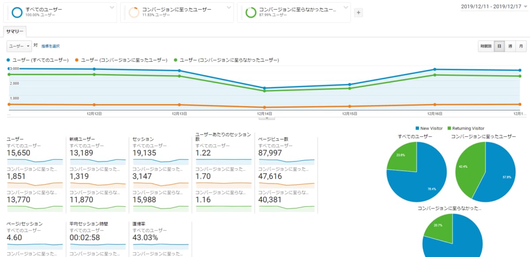Screen dimensions: 530x257
Task: Click ページビュー数 total 87,997
Action: pyautogui.click(x=271, y=153)
